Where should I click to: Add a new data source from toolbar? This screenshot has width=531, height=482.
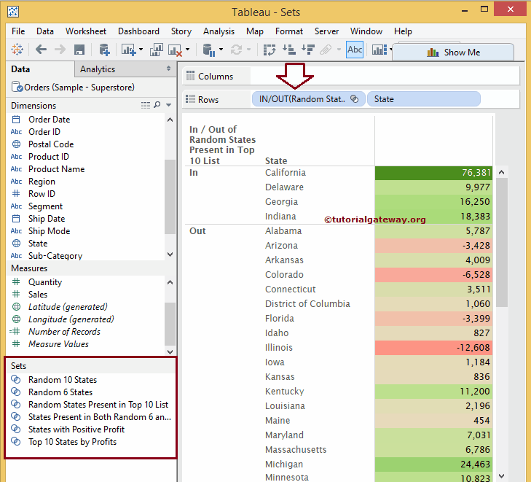(x=104, y=50)
